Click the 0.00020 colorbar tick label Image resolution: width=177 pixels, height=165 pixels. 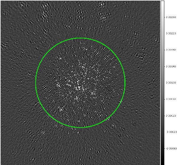click(x=172, y=116)
